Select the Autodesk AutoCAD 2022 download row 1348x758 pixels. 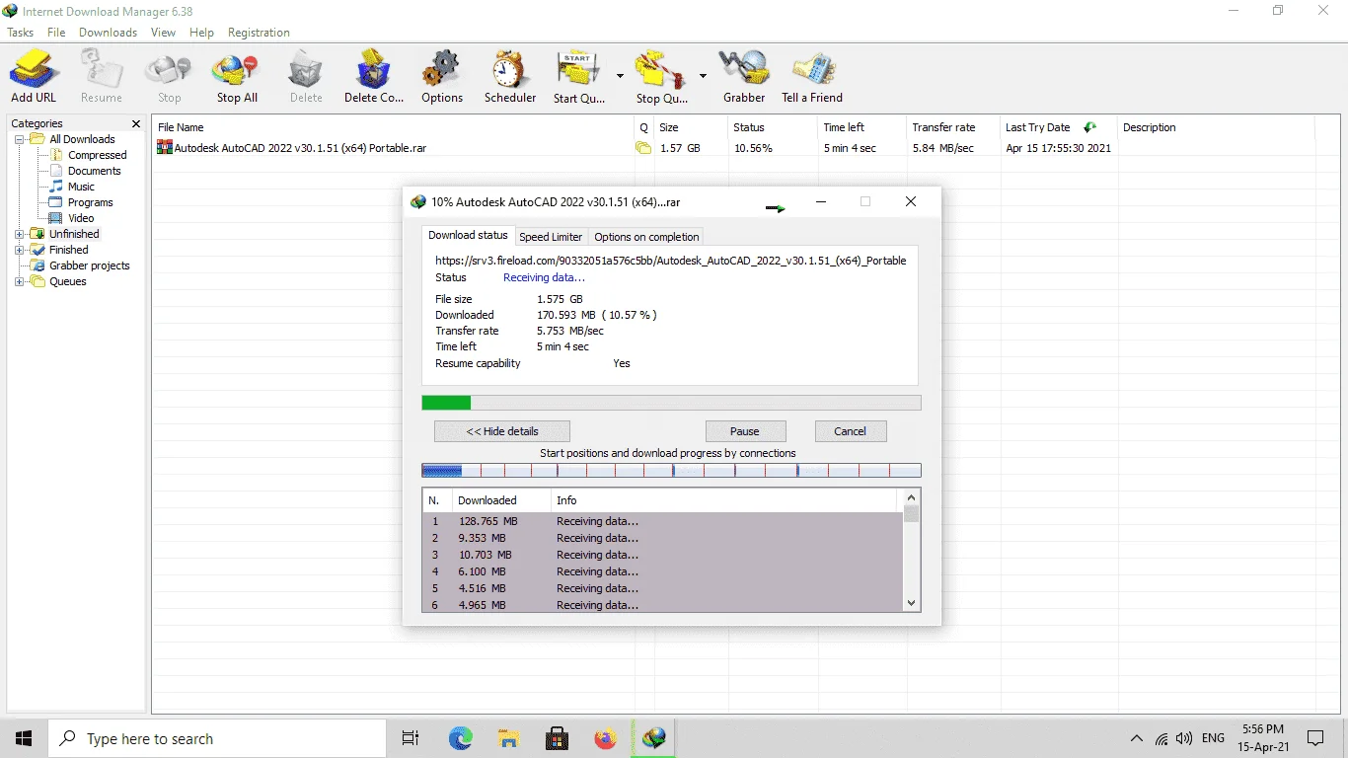click(x=732, y=148)
